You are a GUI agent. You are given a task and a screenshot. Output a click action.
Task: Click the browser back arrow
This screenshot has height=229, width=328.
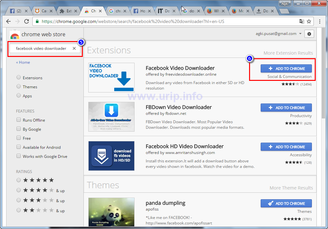pos(9,22)
